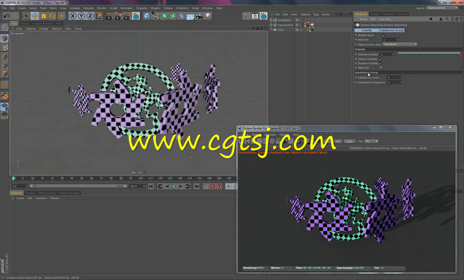Screen dimensions: 464x280
Task: Click the Bend deformer icon
Action: 182,16
